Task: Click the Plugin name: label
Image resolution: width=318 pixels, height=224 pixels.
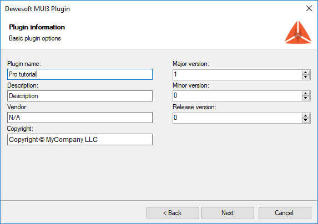Action: tap(24, 64)
